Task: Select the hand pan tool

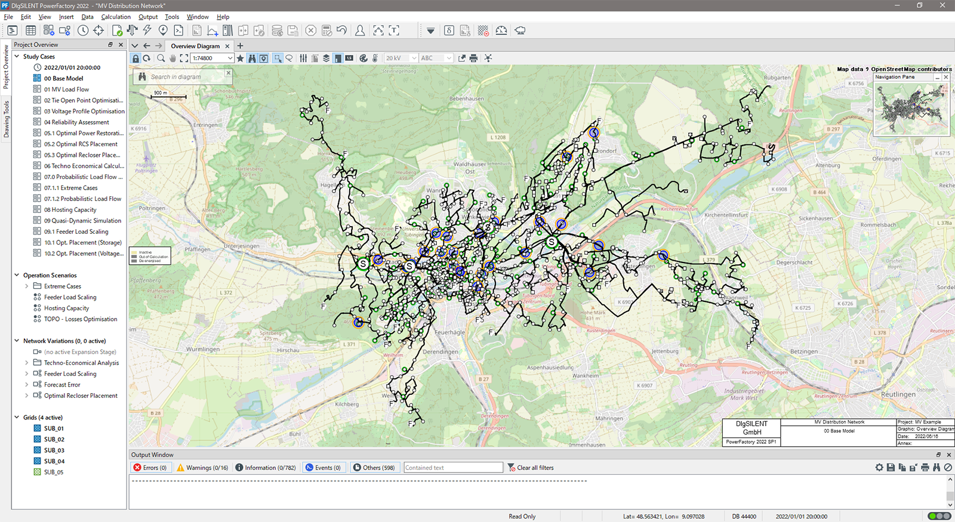Action: [172, 58]
